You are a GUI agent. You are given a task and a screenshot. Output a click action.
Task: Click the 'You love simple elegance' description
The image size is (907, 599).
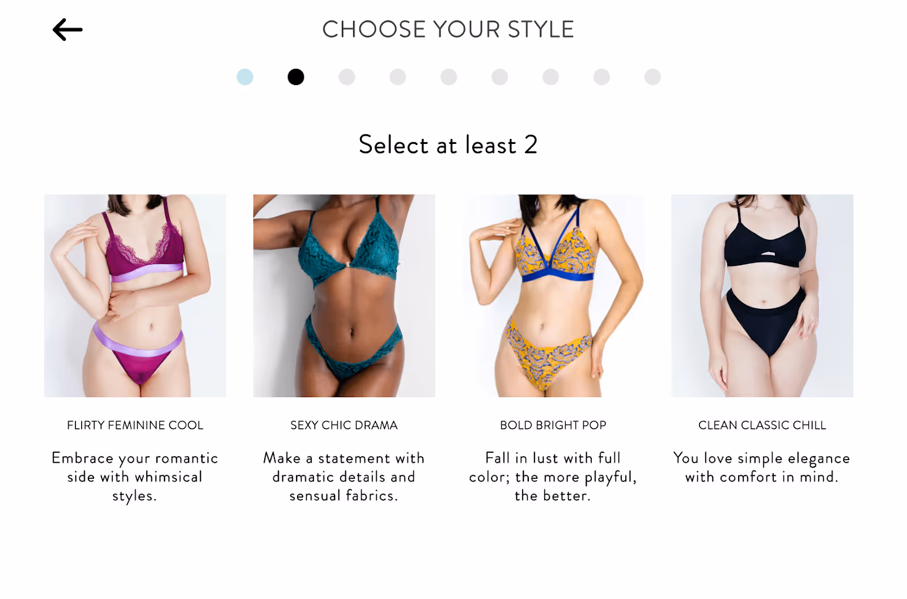[762, 468]
